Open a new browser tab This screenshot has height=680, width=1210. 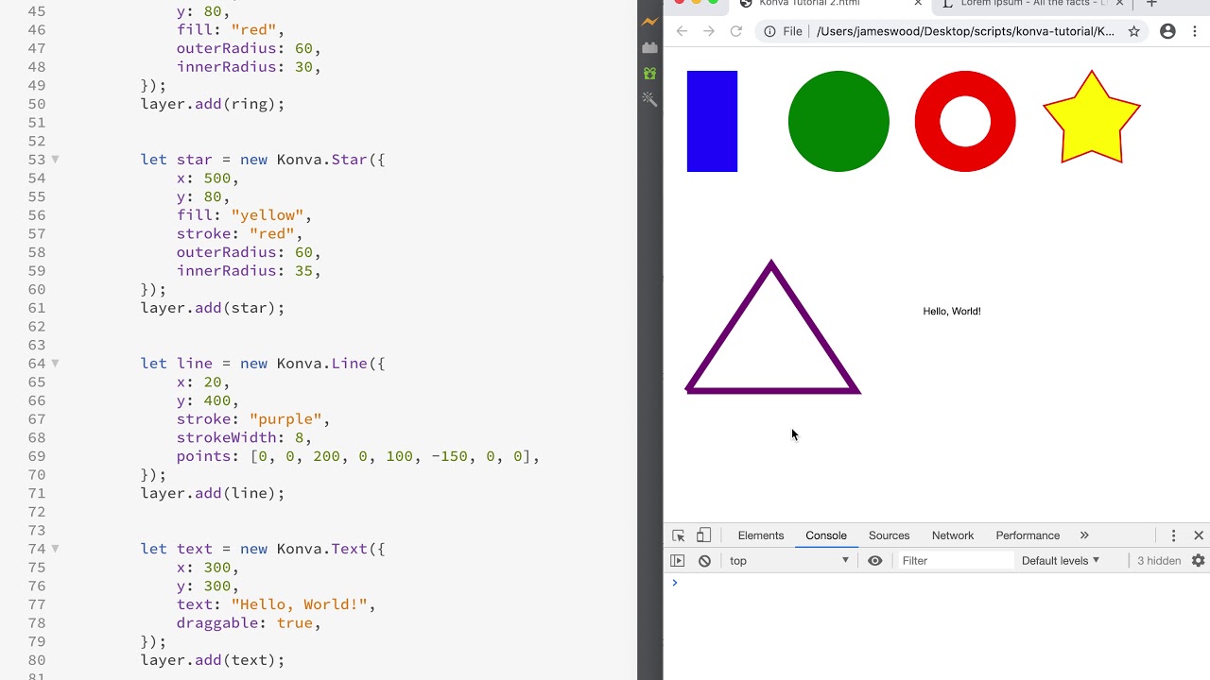[1151, 4]
